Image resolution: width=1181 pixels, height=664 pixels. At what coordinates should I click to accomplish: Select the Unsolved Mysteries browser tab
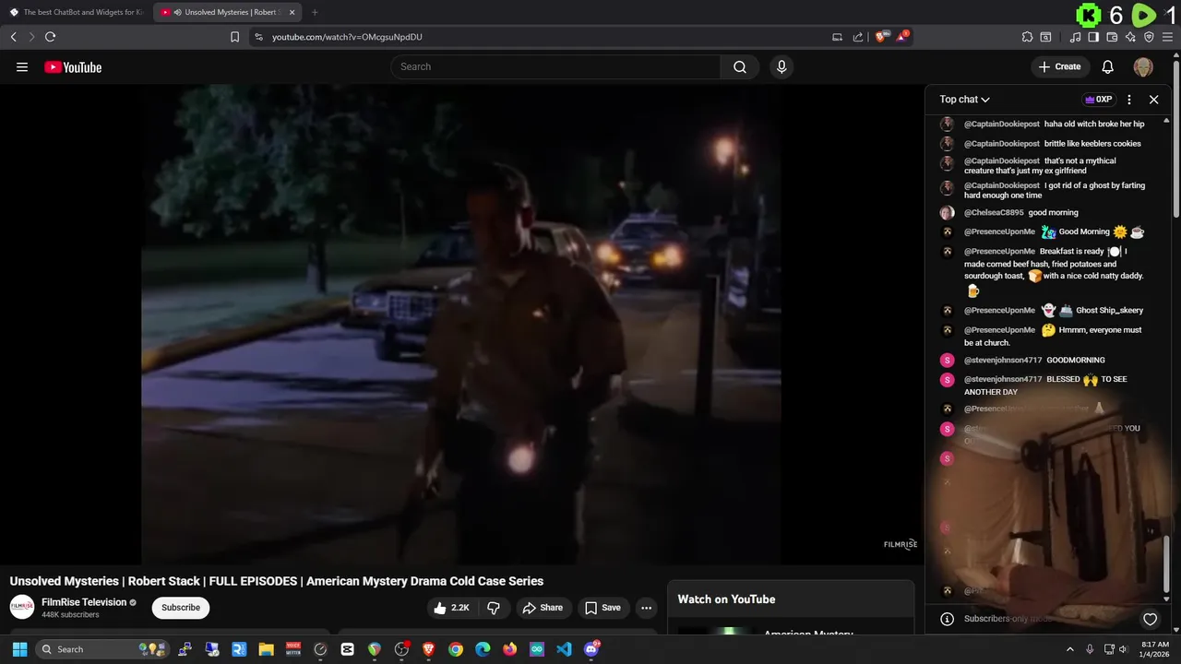coord(227,12)
